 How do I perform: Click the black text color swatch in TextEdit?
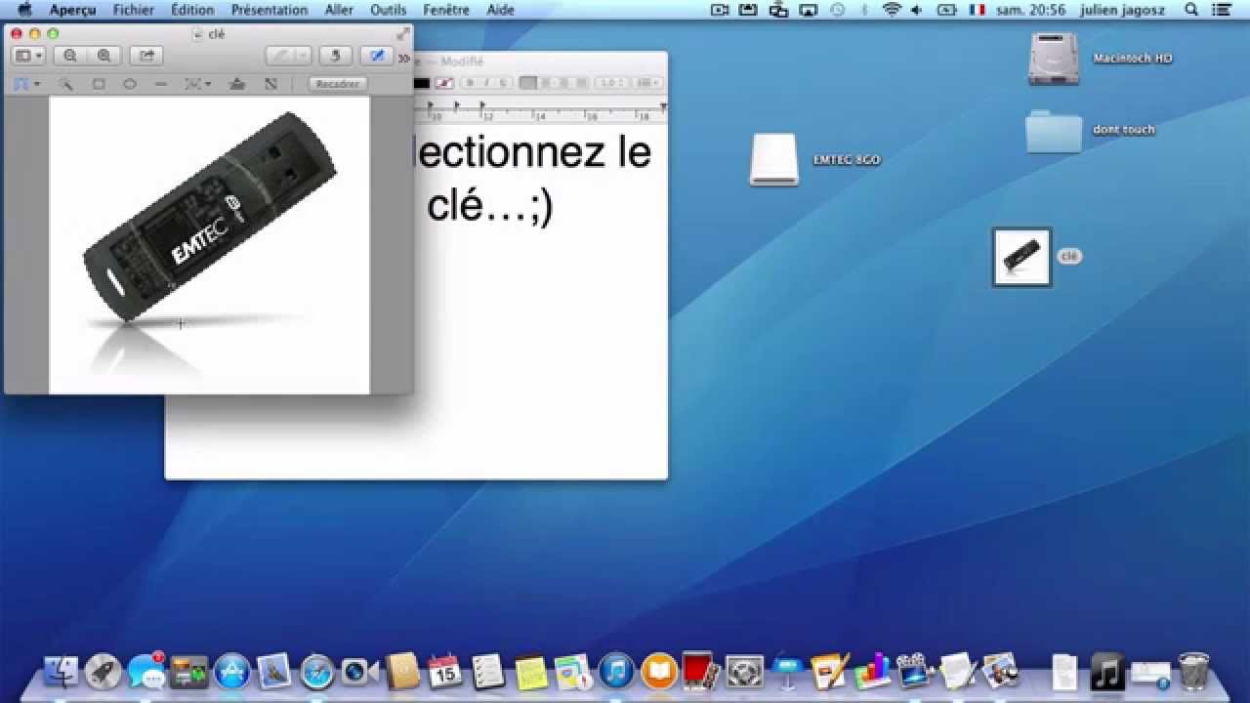[422, 83]
